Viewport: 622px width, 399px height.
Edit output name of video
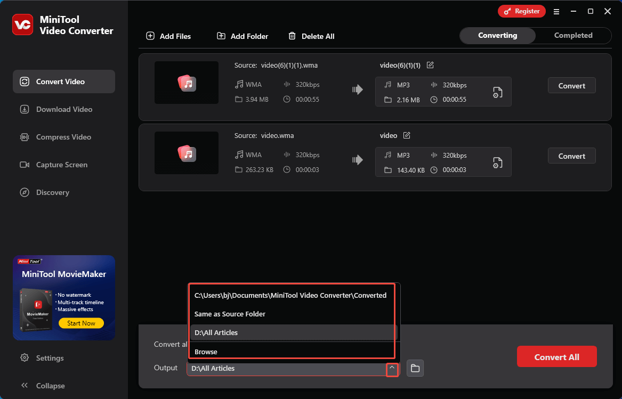click(x=407, y=135)
